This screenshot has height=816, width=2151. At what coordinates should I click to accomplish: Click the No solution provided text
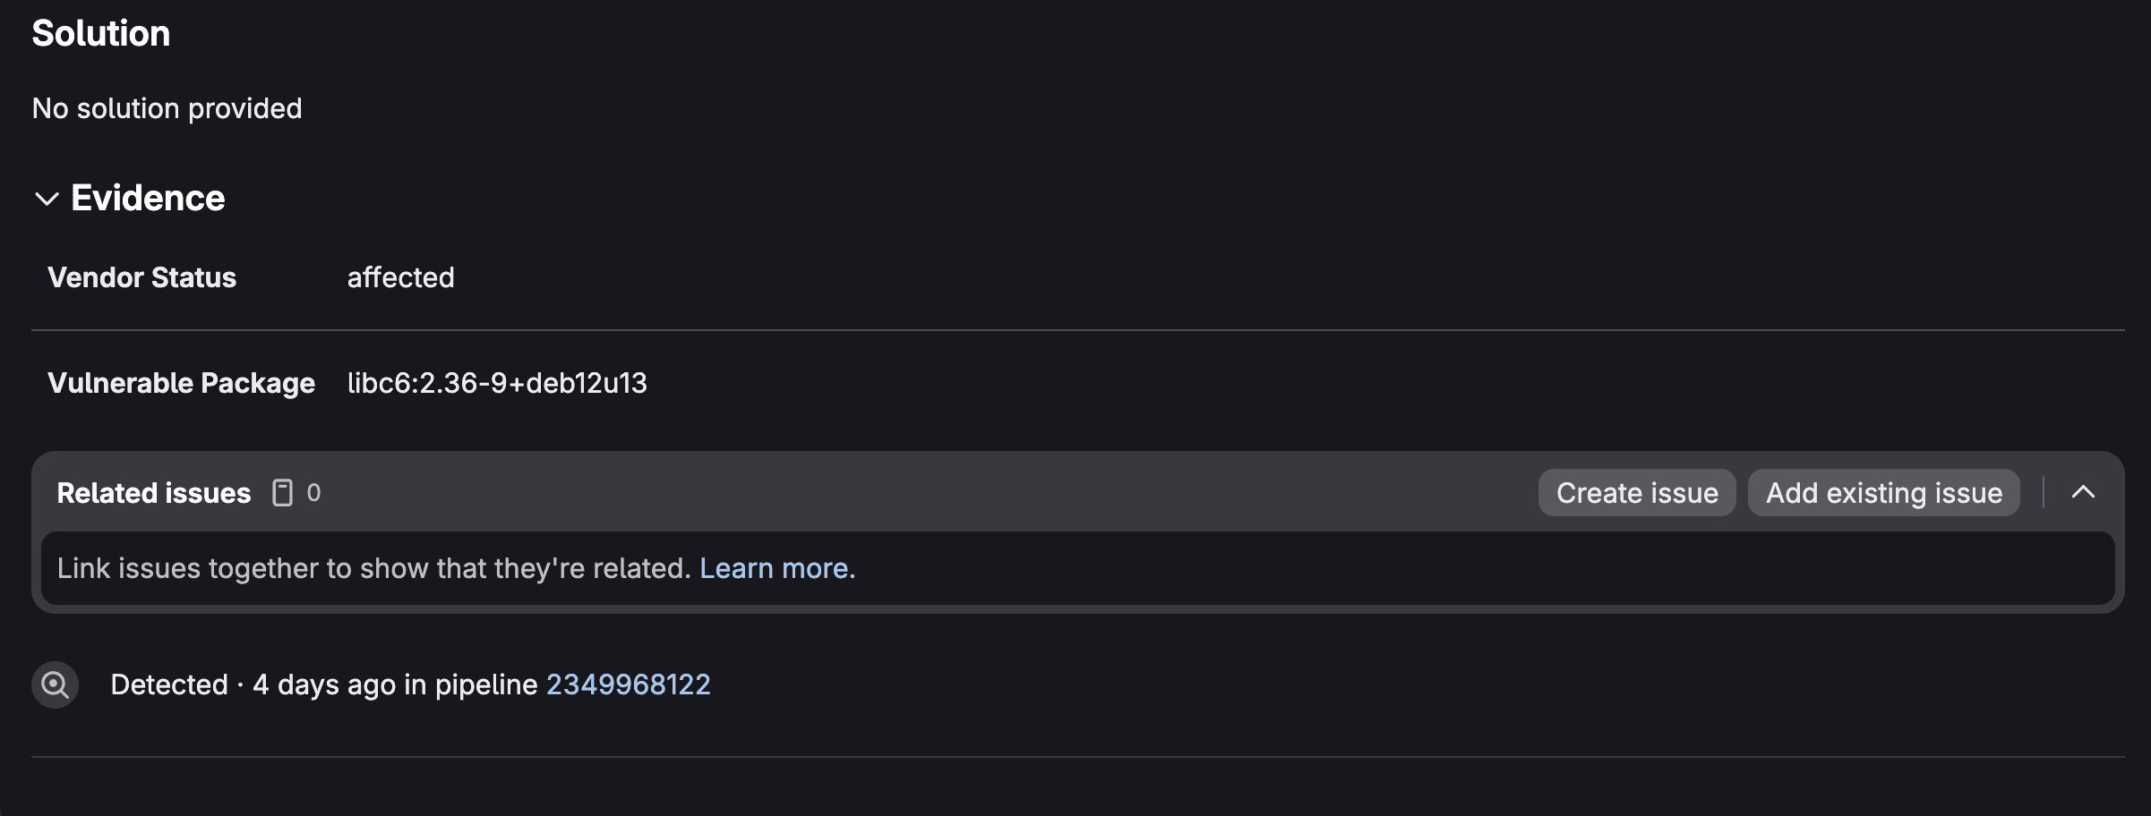pyautogui.click(x=167, y=108)
